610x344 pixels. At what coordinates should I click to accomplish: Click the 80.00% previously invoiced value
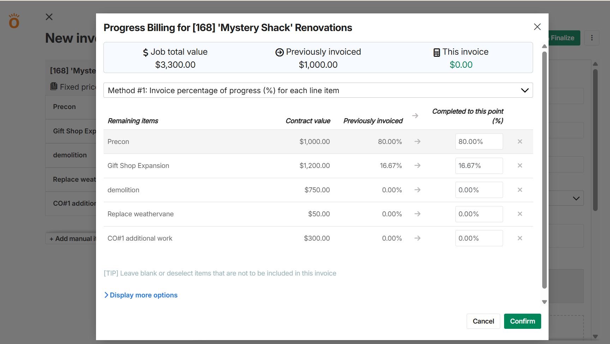coord(390,141)
